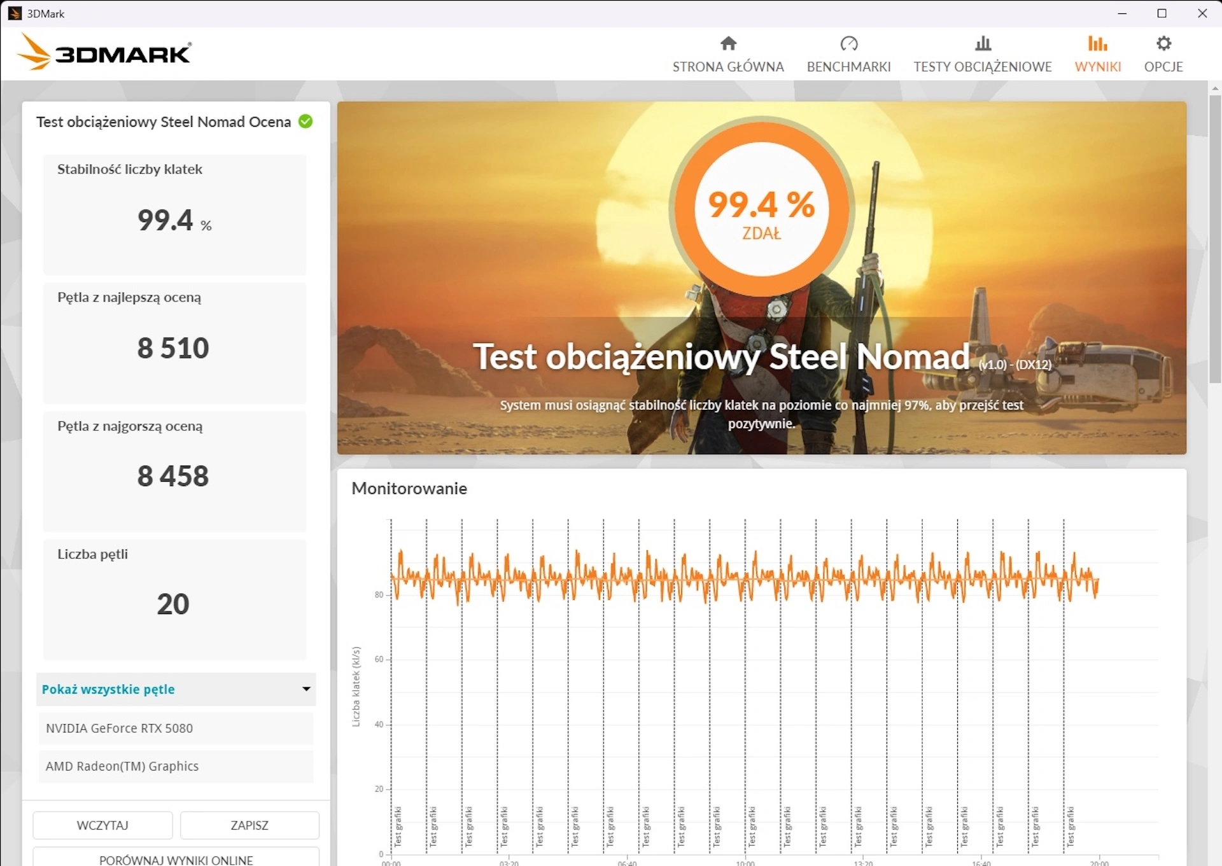The width and height of the screenshot is (1222, 866).
Task: Minimize the 3DMark window
Action: point(1122,13)
